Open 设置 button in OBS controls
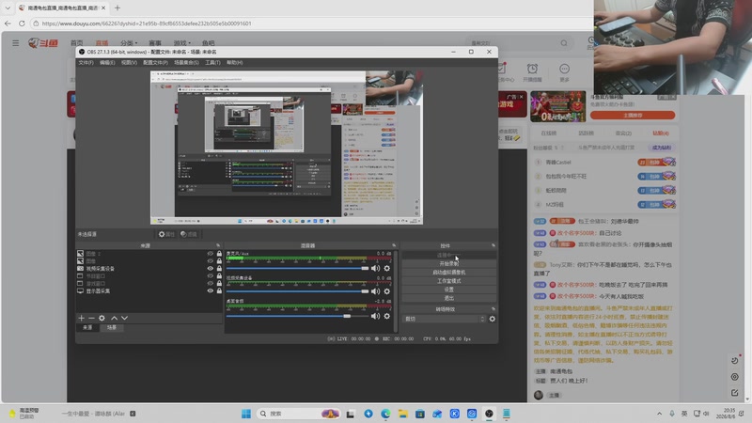This screenshot has height=423, width=752. click(x=449, y=290)
